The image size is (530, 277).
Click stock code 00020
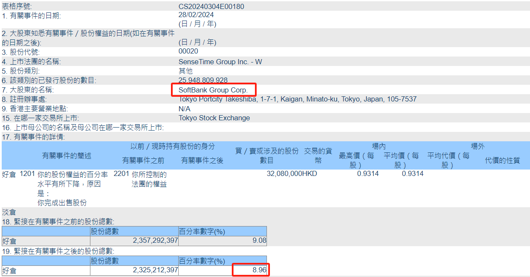[x=188, y=52]
